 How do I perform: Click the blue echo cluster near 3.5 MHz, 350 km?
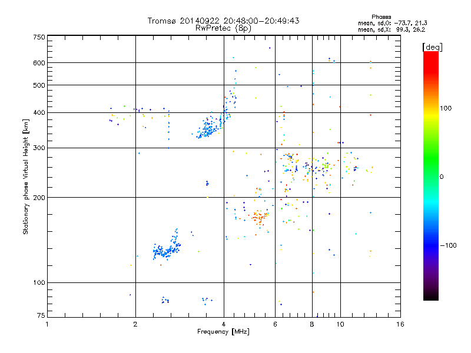[208, 128]
